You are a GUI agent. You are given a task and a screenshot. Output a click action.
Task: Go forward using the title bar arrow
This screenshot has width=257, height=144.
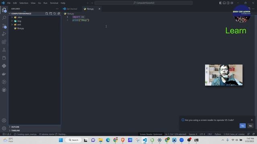tap(92, 3)
